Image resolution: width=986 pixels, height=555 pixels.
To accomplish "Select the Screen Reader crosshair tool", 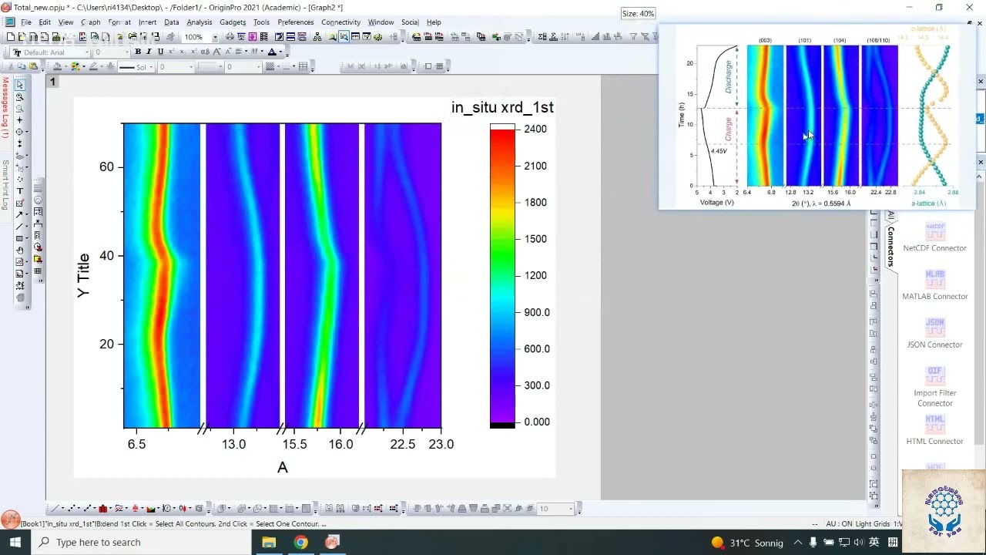I will pyautogui.click(x=20, y=120).
